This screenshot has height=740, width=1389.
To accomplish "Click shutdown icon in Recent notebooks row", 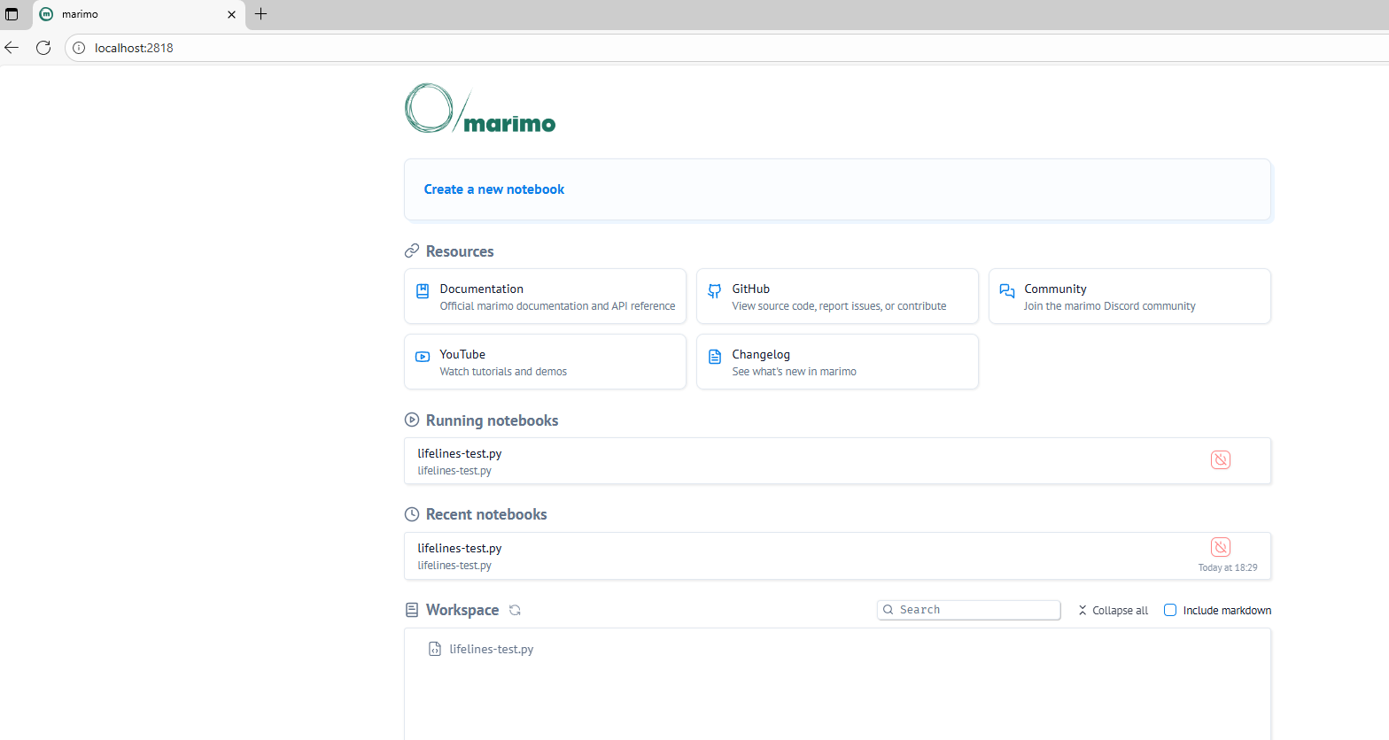I will coord(1220,547).
